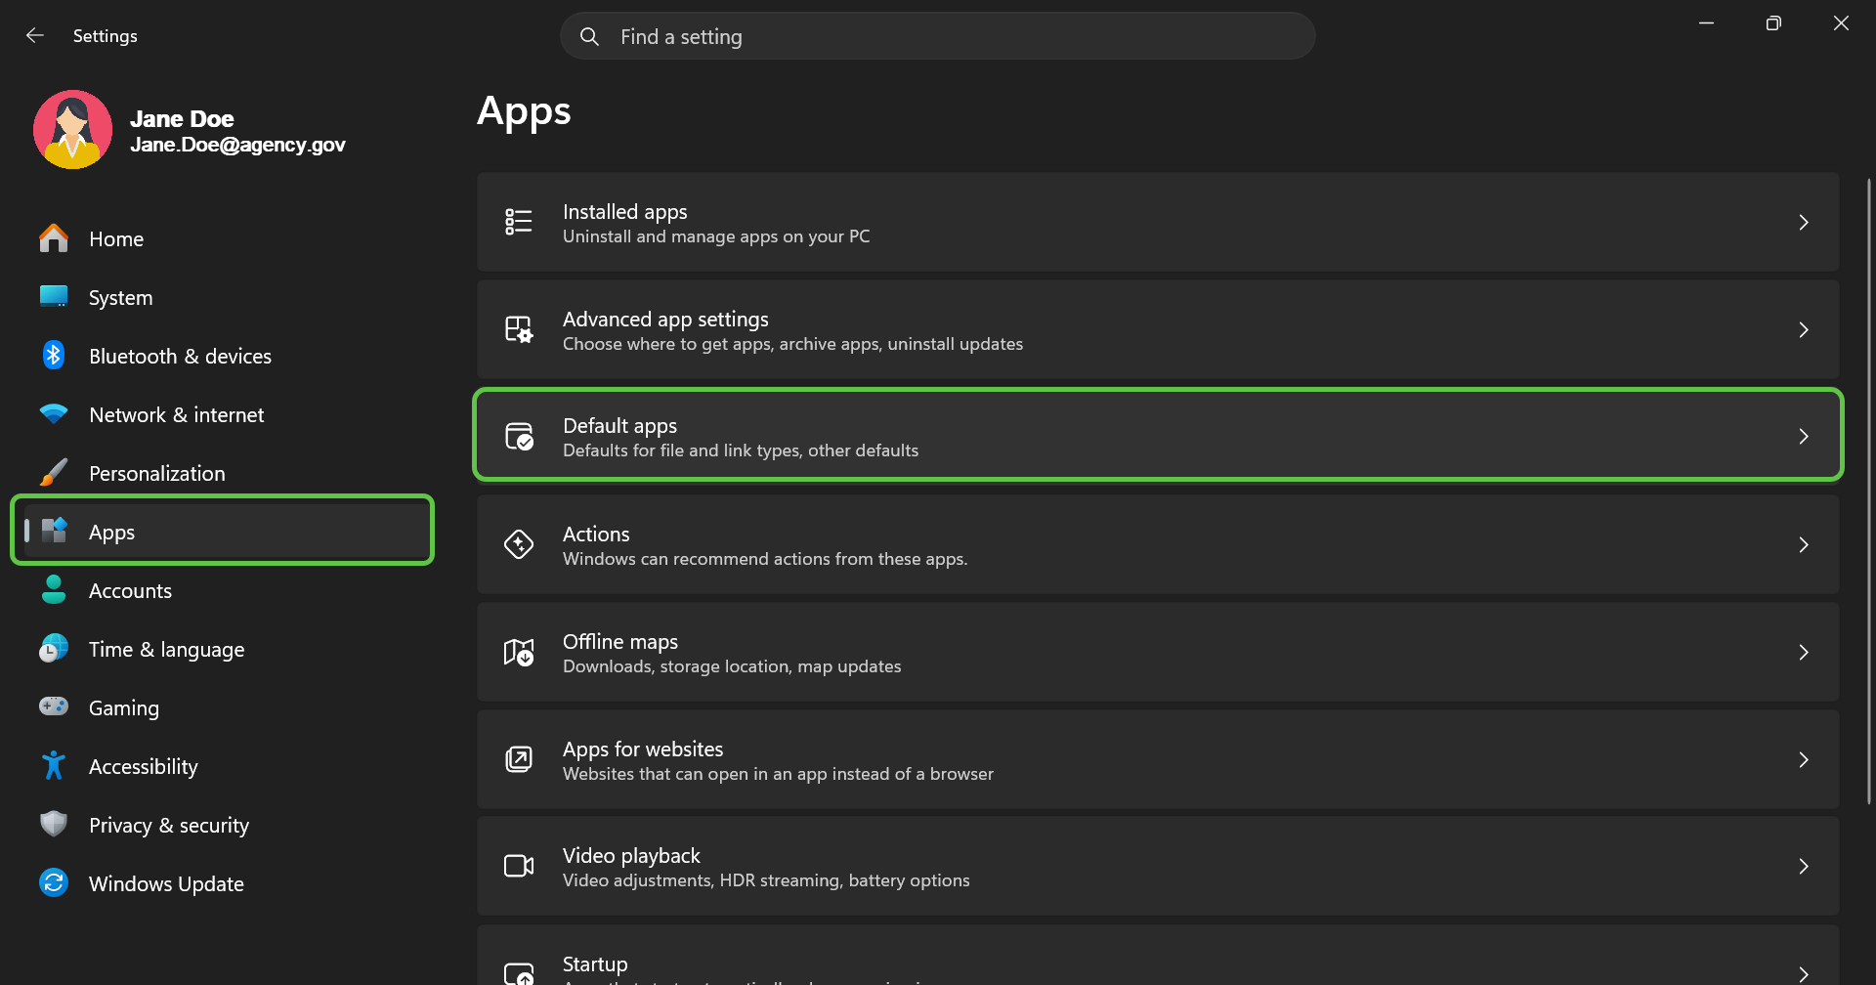The width and height of the screenshot is (1876, 985).
Task: Click 'Video adjustments, HDR streaming, battery options'
Action: (x=766, y=880)
